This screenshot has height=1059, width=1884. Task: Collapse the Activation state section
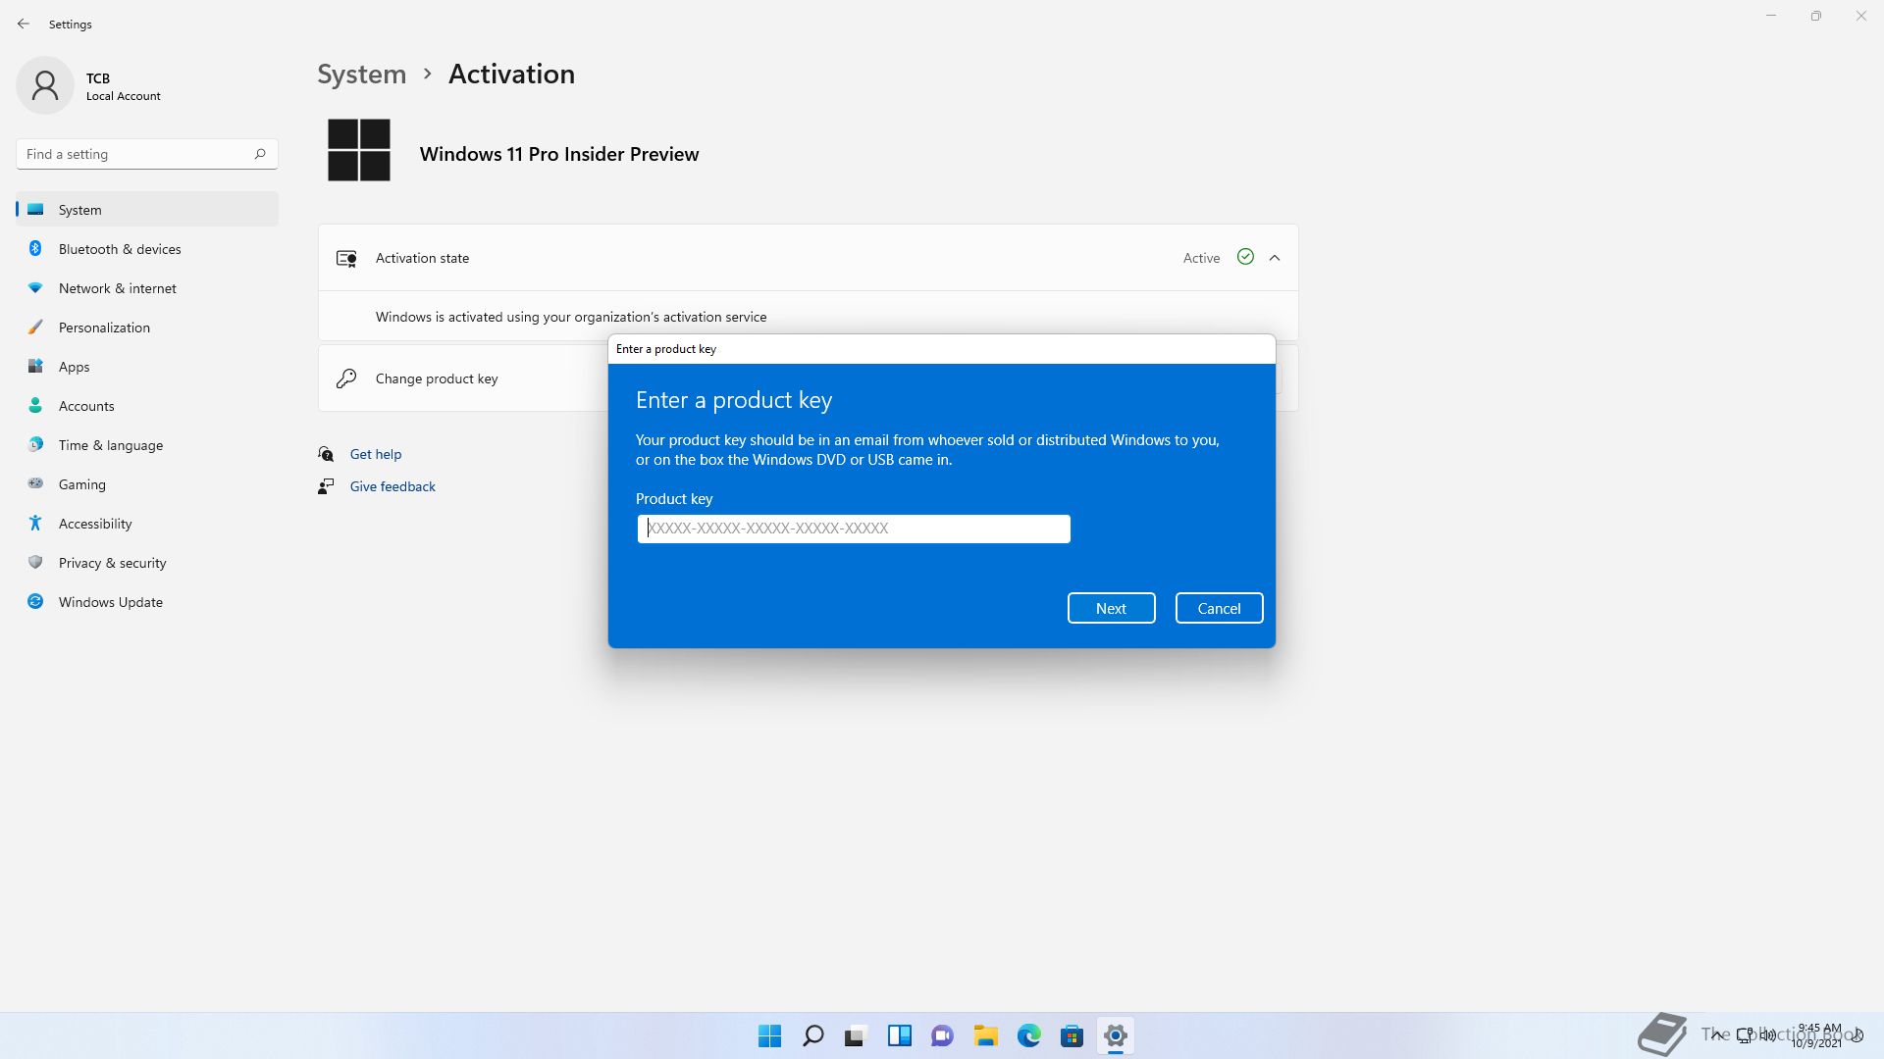tap(1275, 258)
